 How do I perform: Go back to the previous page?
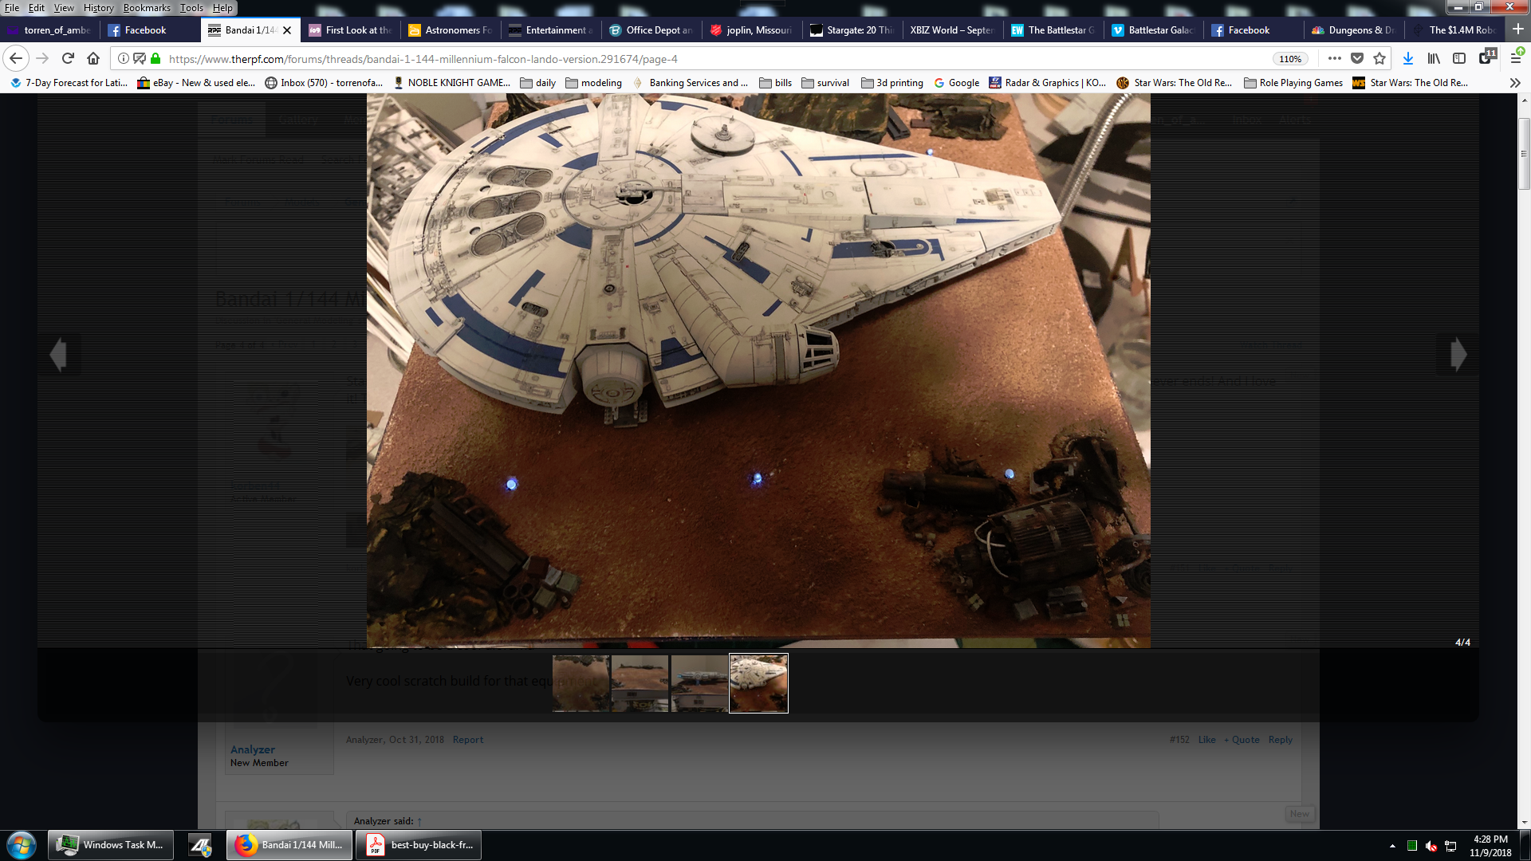point(16,59)
